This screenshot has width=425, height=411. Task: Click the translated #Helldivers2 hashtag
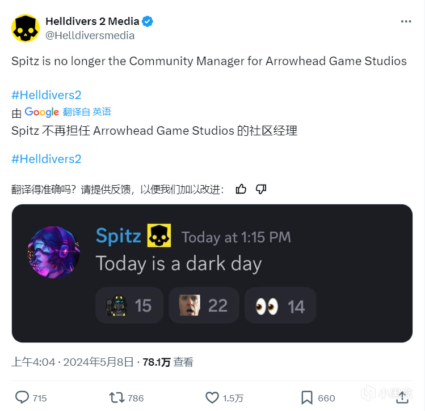click(47, 159)
